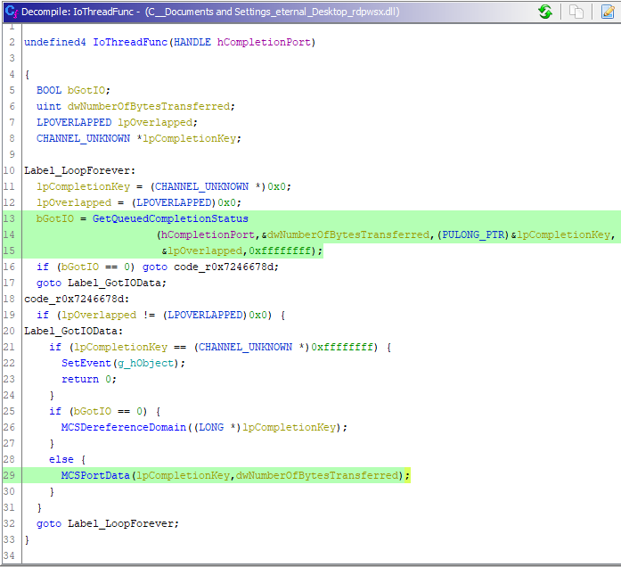
Task: Click the green refresh decompile icon
Action: coord(545,12)
